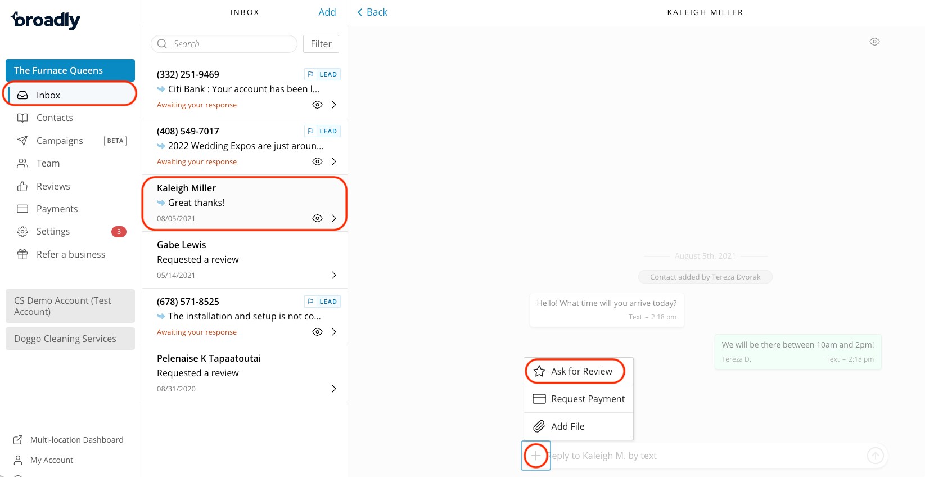Click the Multi-location Dashboard external link icon
The height and width of the screenshot is (477, 925).
pos(18,440)
